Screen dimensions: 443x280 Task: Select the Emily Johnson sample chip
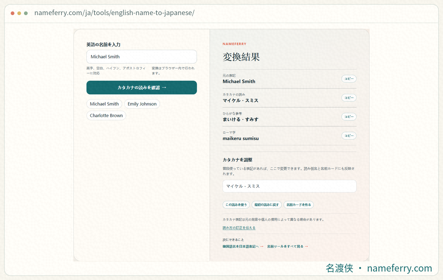click(x=142, y=104)
